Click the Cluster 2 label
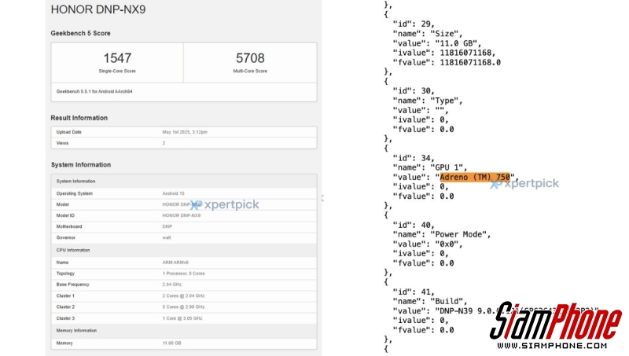The image size is (629, 356). (65, 307)
